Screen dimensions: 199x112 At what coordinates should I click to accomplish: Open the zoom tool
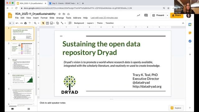click(x=35, y=23)
